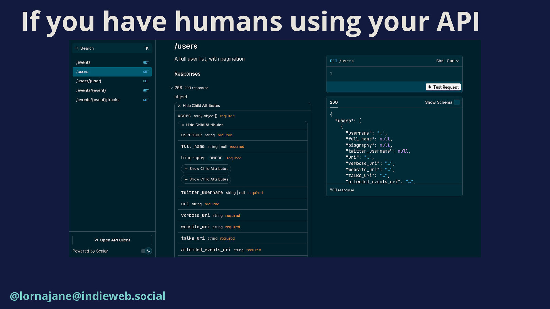Click the uri attribute row
550x309 pixels.
(x=243, y=204)
